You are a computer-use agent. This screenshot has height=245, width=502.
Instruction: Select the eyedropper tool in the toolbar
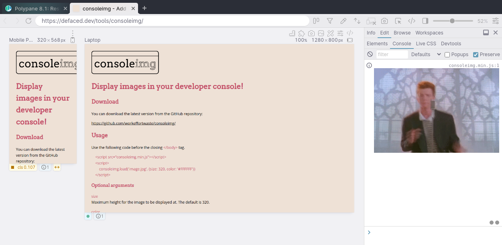pyautogui.click(x=343, y=21)
